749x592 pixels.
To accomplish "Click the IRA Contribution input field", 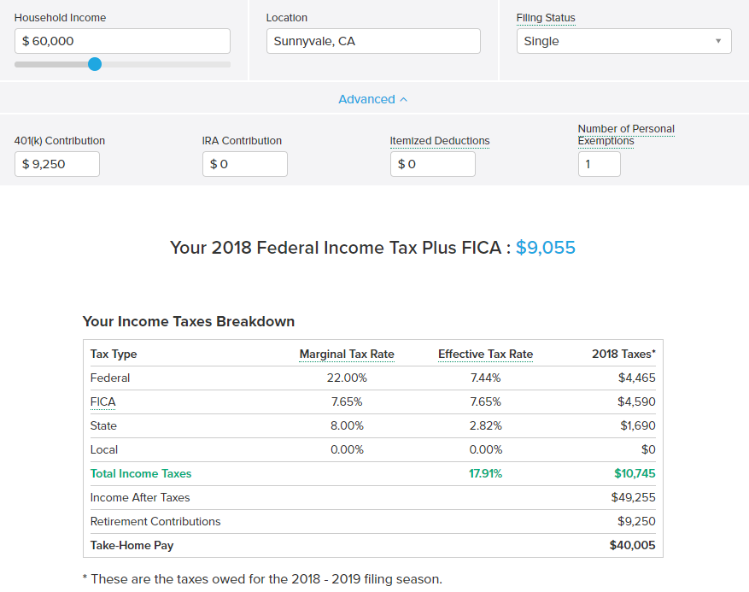I will [x=245, y=164].
